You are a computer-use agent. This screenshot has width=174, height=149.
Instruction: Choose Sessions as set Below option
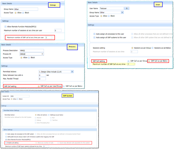point(153,48)
